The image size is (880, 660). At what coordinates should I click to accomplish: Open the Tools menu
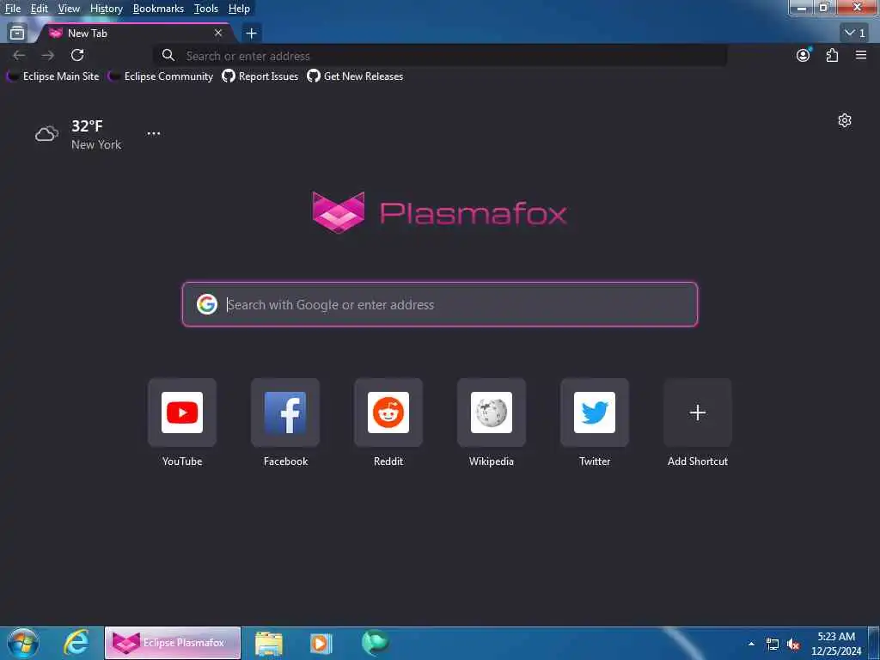pyautogui.click(x=206, y=9)
